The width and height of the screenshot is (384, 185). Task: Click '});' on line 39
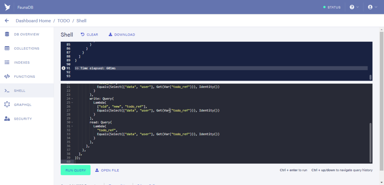tap(78, 158)
